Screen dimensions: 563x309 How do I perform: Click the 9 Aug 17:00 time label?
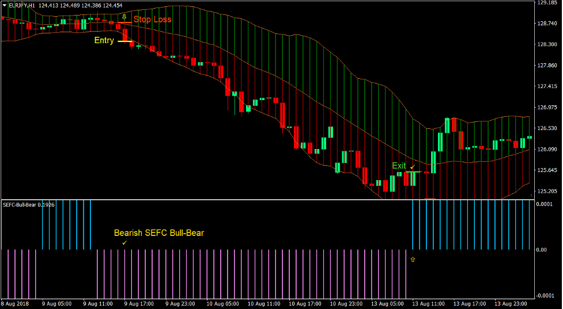tap(139, 304)
